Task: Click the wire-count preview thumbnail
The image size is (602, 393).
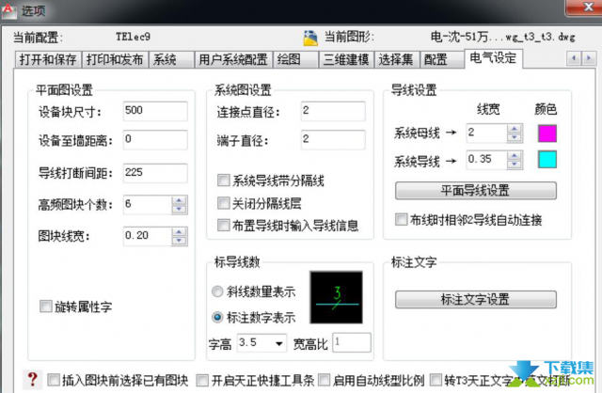Action: tap(337, 297)
